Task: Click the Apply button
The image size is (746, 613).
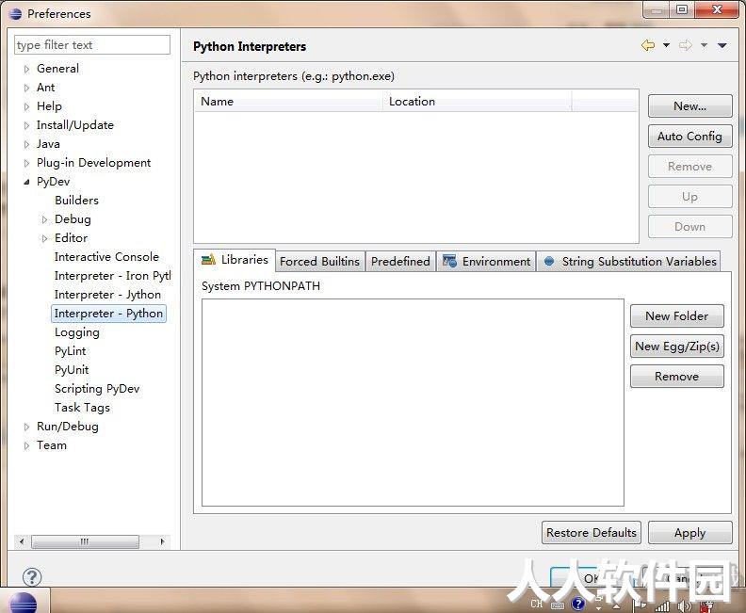Action: pos(689,533)
